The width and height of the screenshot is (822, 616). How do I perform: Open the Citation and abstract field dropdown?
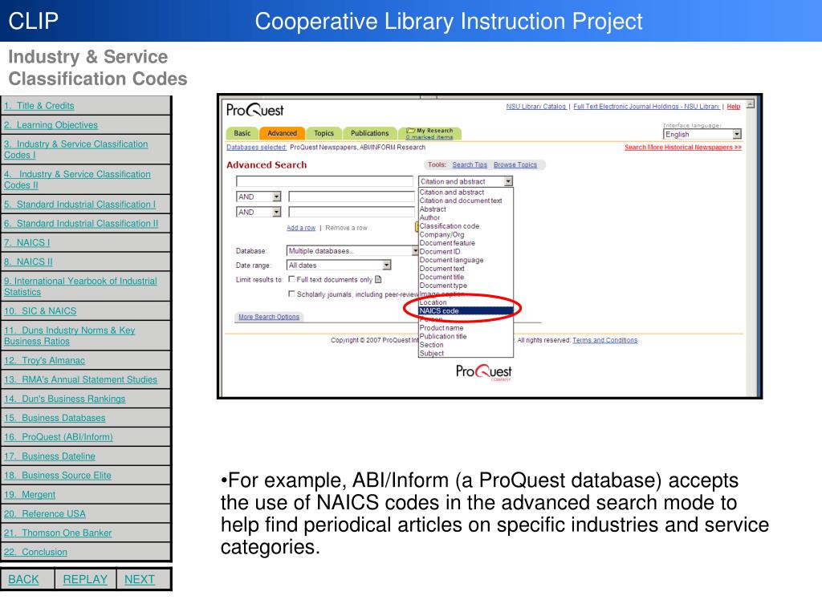(466, 181)
